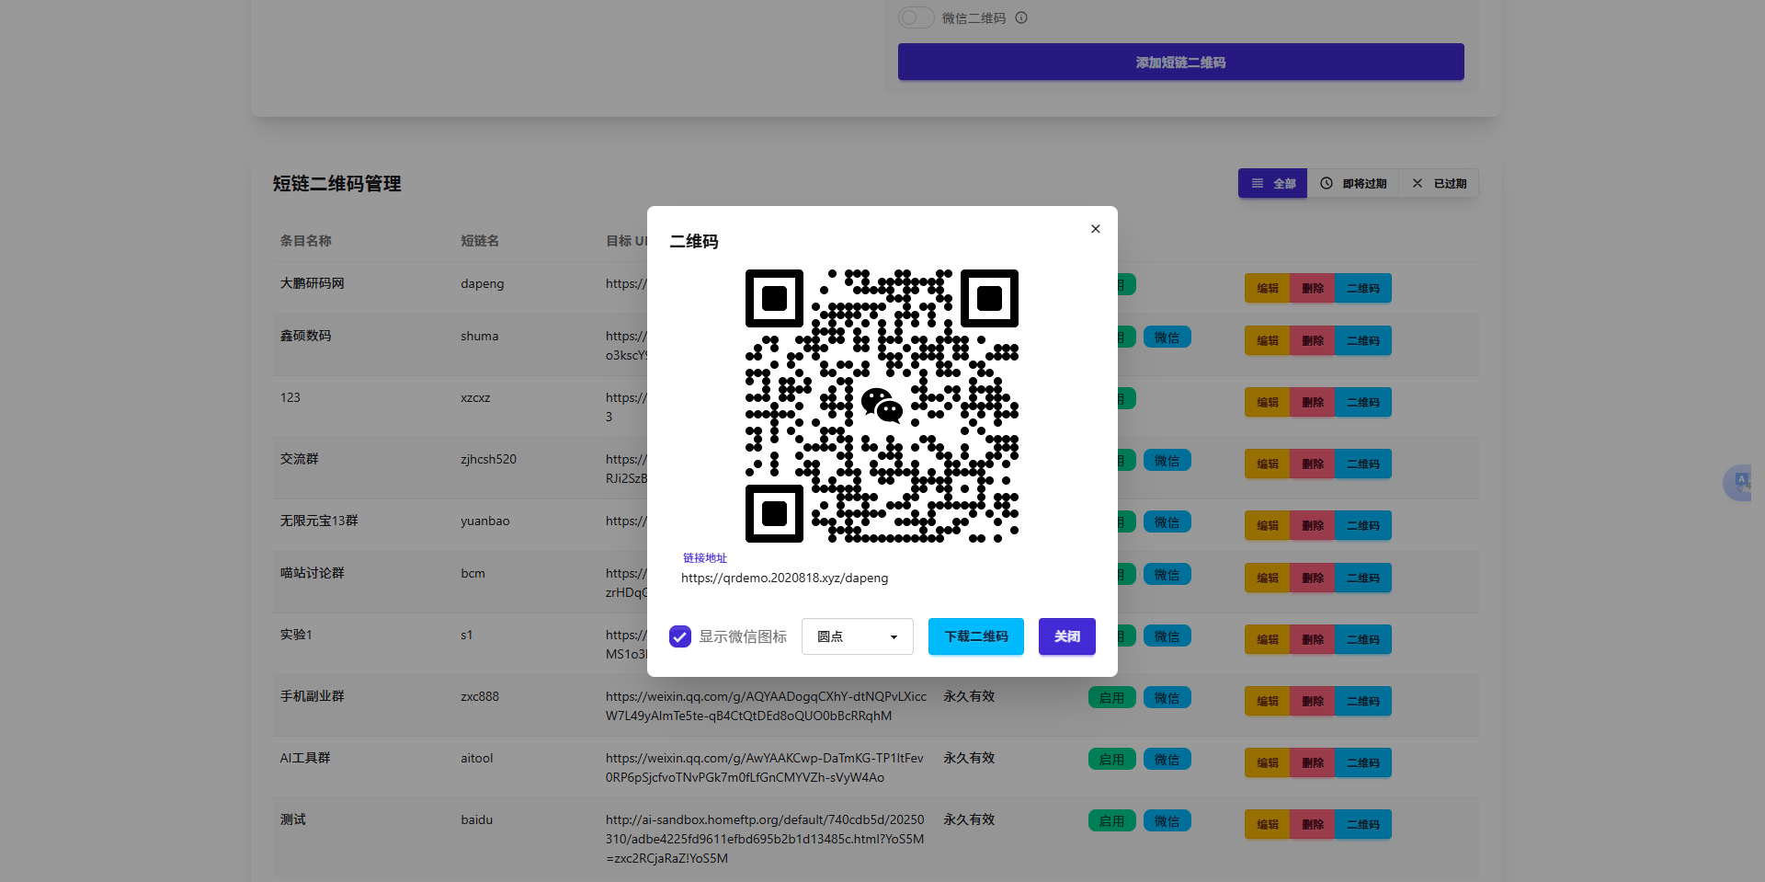Click 微信 tag in 交流群 row
Screen dimensions: 1765x882
click(x=1167, y=461)
